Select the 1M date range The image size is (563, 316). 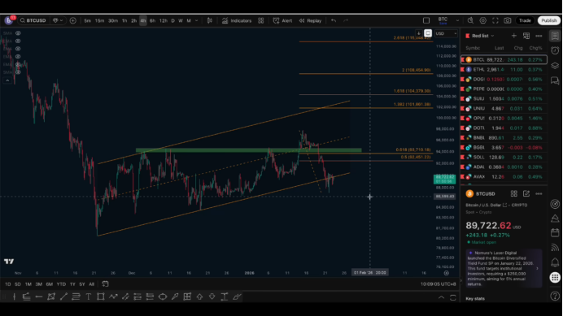click(x=28, y=284)
